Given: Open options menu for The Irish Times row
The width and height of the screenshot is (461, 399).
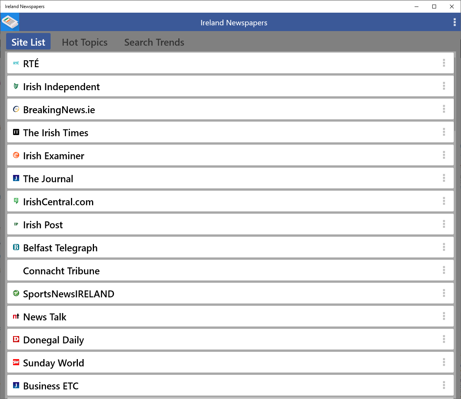Looking at the screenshot, I should click(444, 132).
